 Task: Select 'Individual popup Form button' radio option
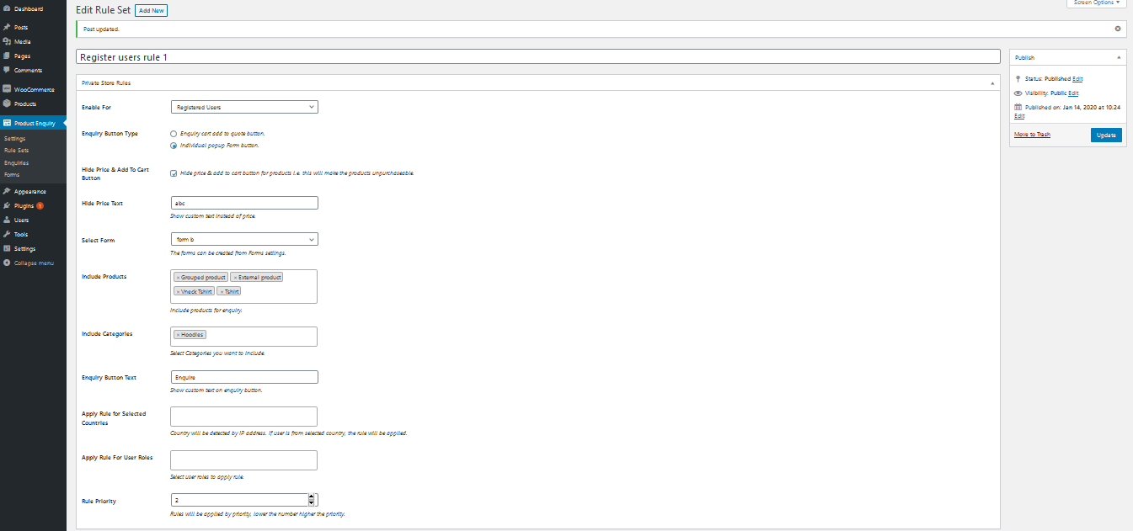tap(174, 146)
